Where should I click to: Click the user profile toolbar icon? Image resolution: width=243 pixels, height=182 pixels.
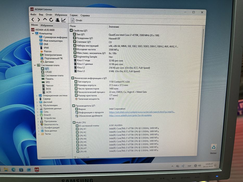(x=58, y=20)
